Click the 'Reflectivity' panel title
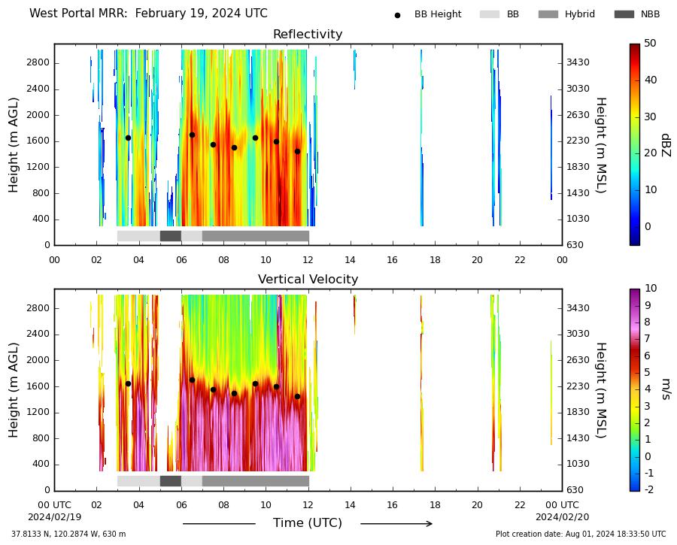677x545 pixels. (x=308, y=34)
